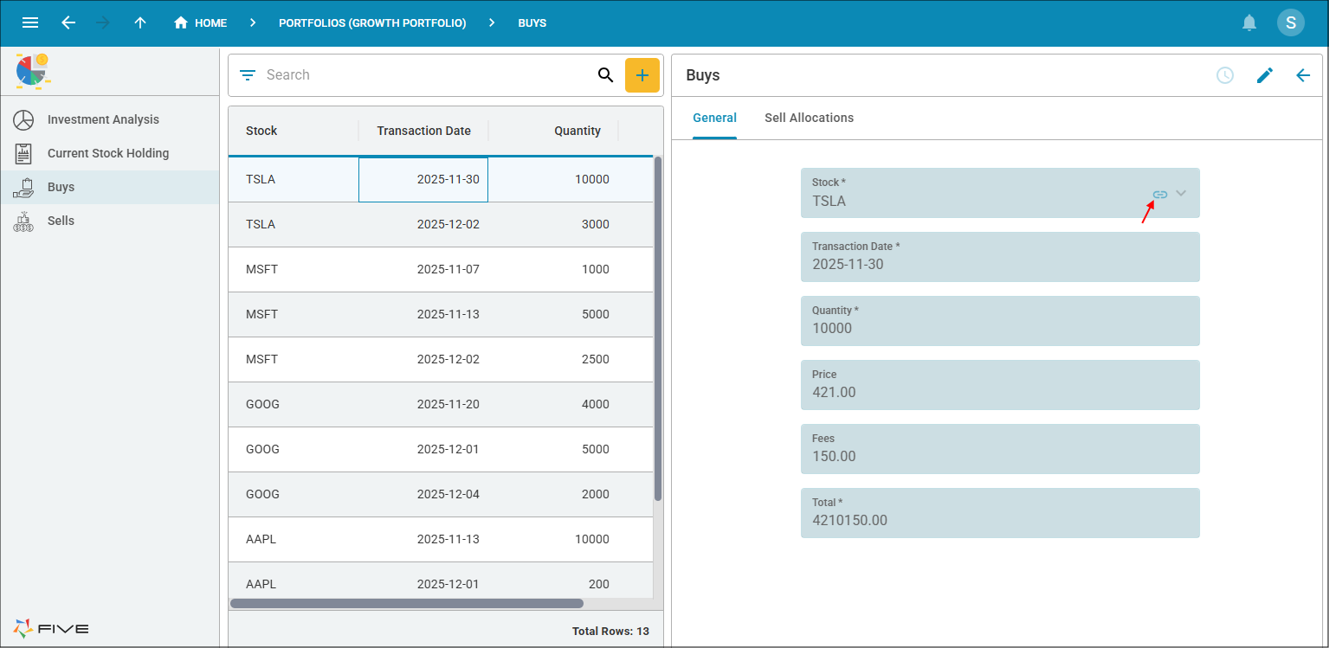Open the hamburger menu

point(30,23)
